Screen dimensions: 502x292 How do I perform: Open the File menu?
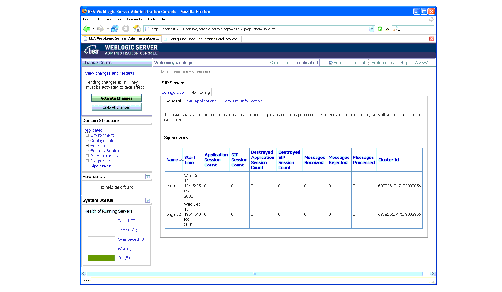point(86,19)
